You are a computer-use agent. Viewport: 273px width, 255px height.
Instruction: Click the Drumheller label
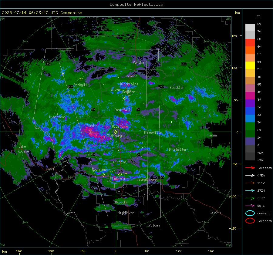point(178,149)
